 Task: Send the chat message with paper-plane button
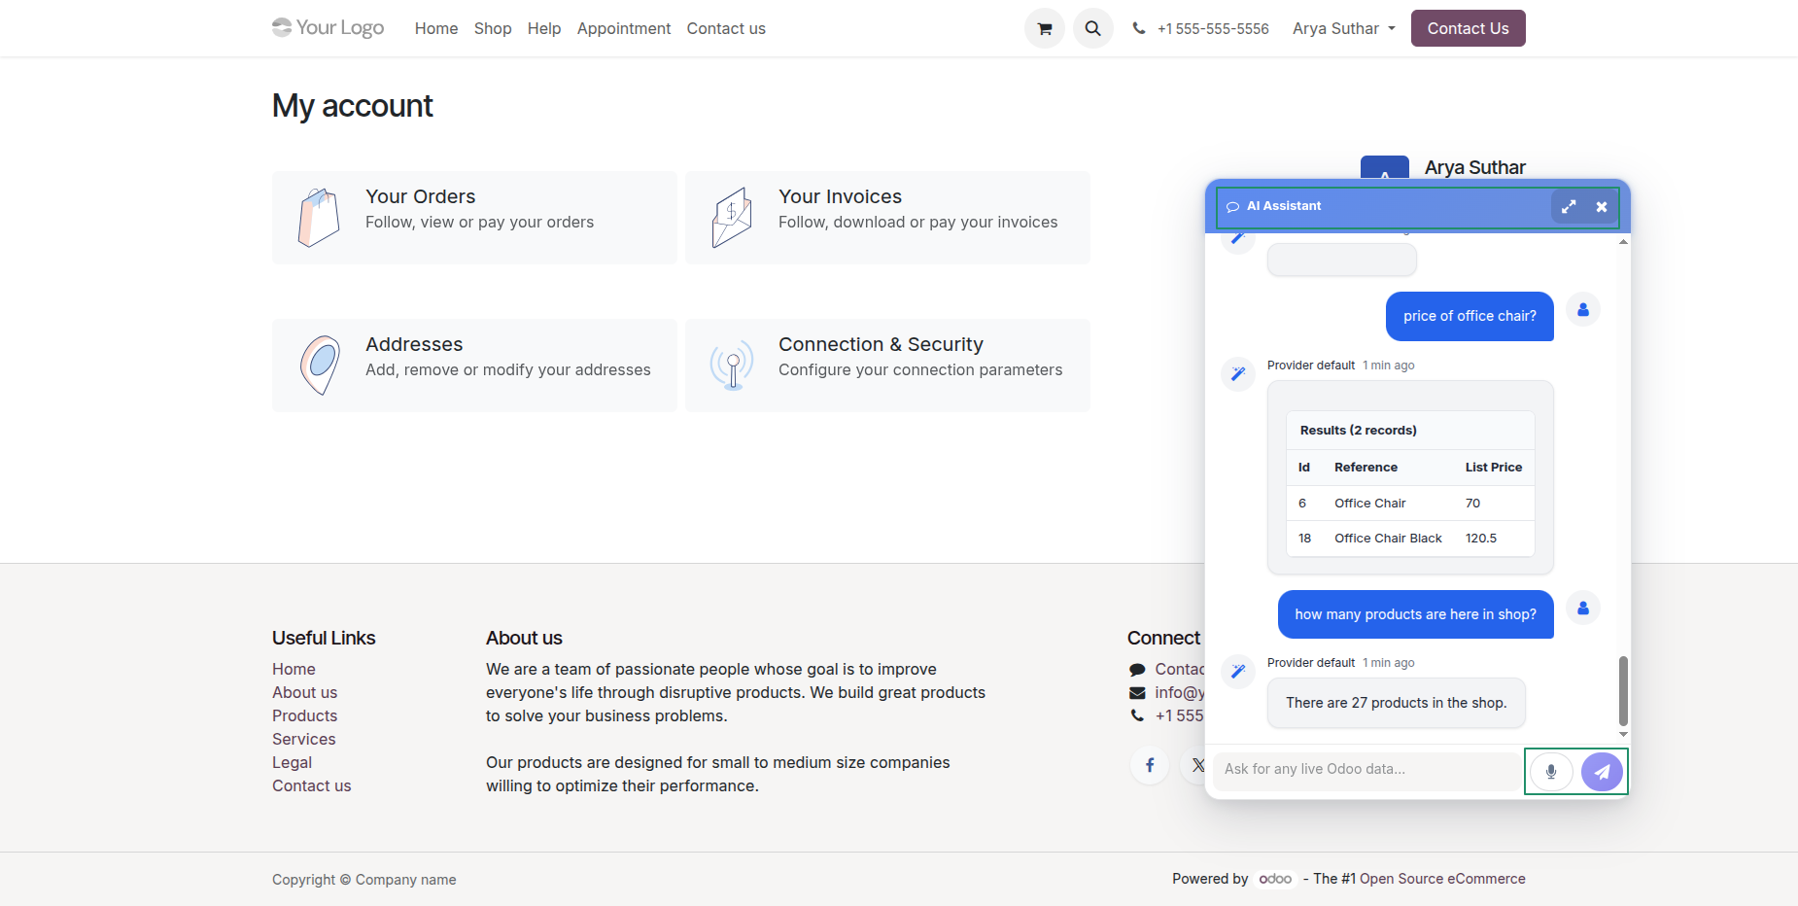click(1602, 772)
